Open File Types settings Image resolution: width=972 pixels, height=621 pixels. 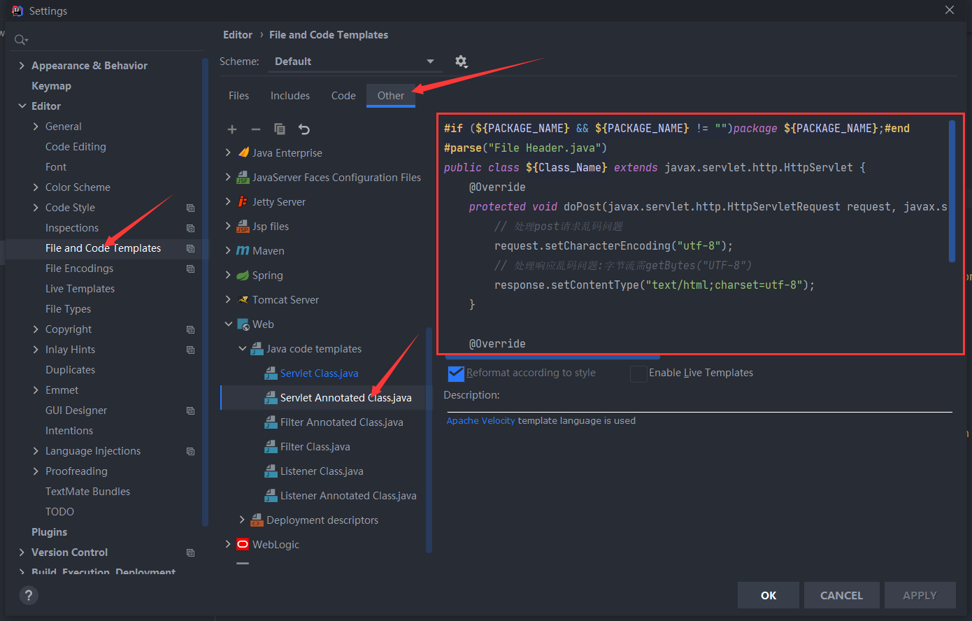pos(68,309)
